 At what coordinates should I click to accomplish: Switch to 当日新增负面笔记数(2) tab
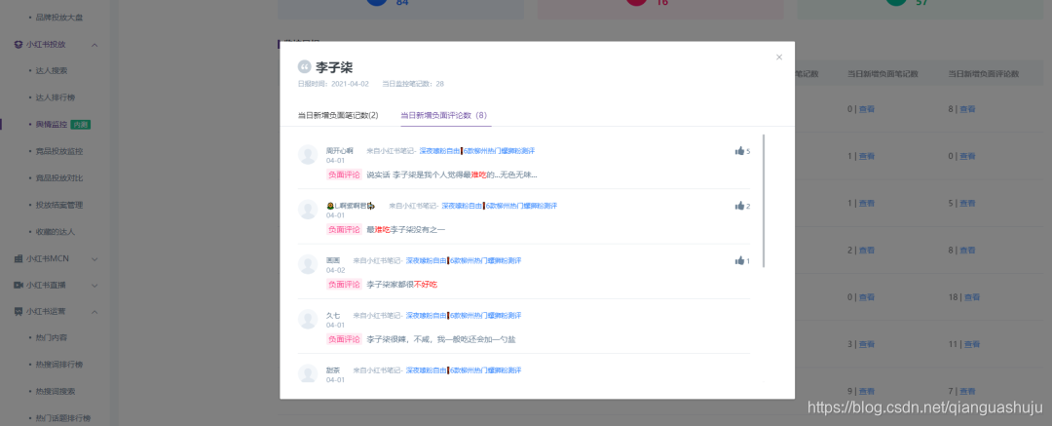[338, 115]
